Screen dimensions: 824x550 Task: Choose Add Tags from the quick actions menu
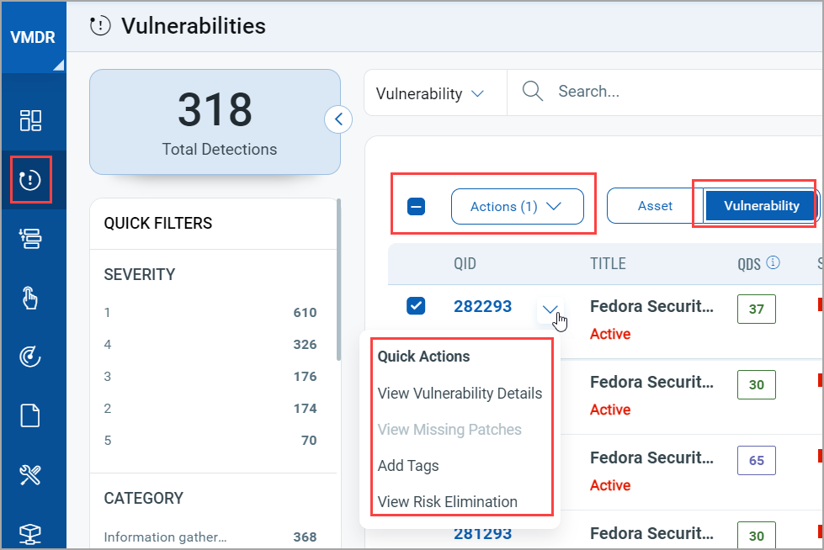(408, 465)
